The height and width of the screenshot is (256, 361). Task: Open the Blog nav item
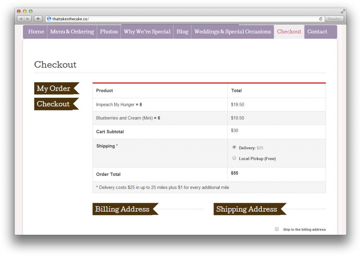tap(182, 32)
